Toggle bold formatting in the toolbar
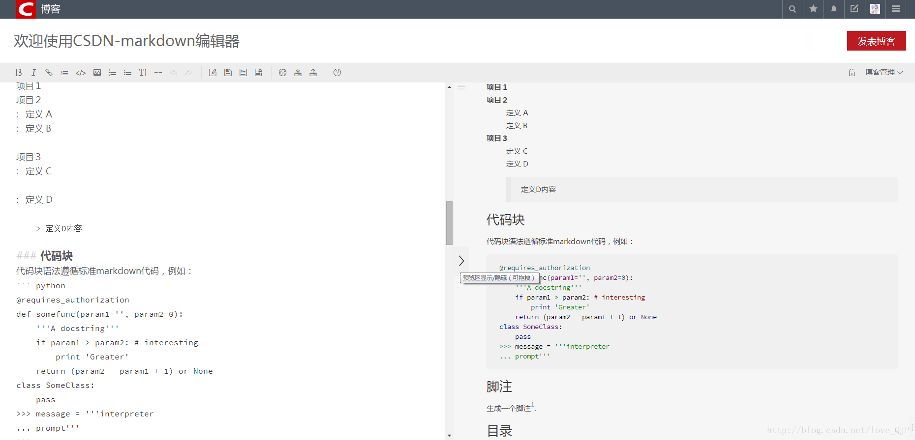The height and width of the screenshot is (440, 915). [x=18, y=73]
